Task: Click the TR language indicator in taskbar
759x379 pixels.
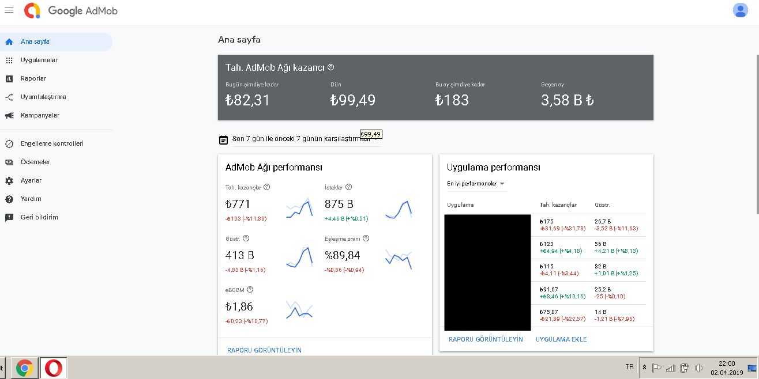Action: [x=629, y=367]
